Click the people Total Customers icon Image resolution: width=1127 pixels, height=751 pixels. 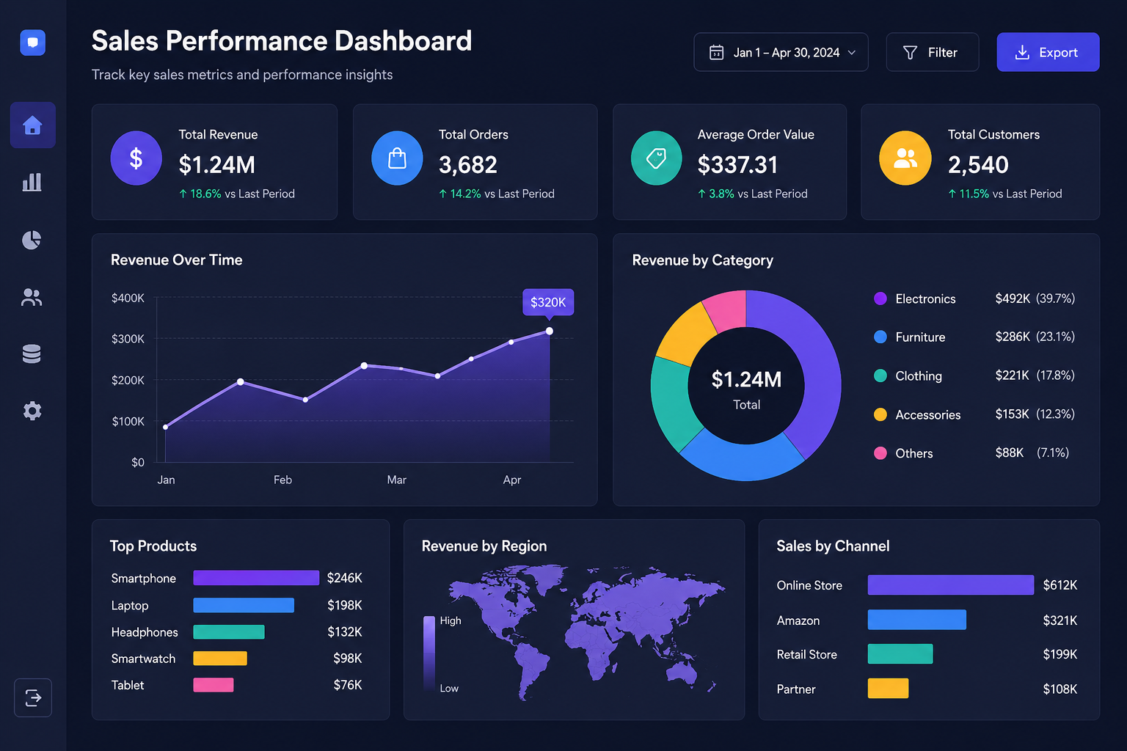click(x=905, y=158)
